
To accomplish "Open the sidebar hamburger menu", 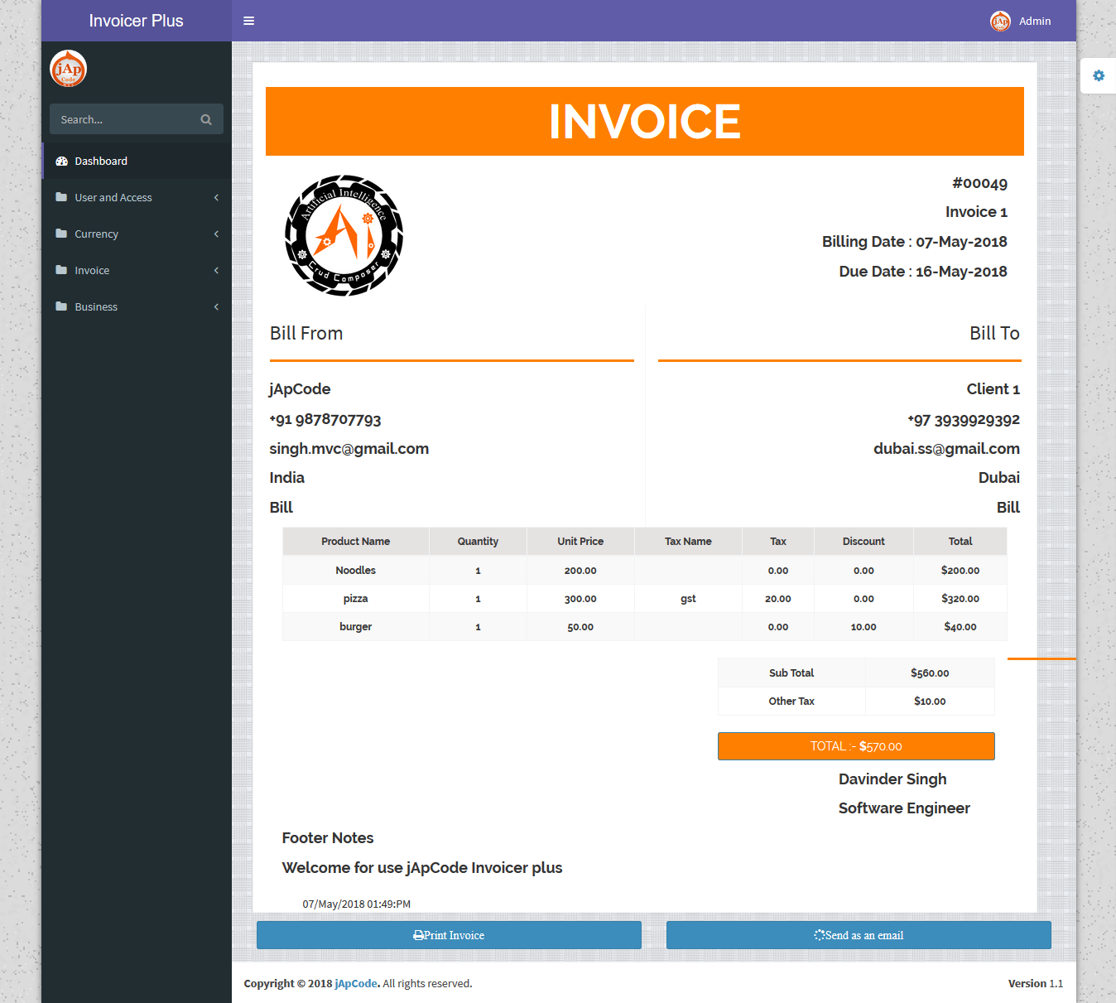I will point(248,21).
